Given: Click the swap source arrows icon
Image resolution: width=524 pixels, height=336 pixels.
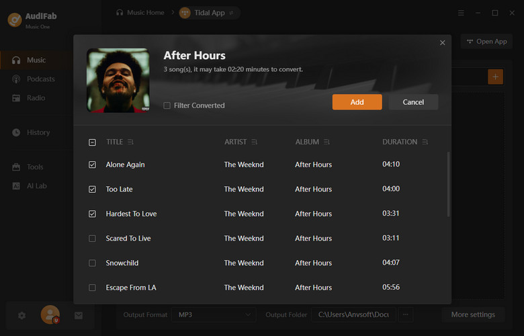Looking at the screenshot, I should coord(231,13).
